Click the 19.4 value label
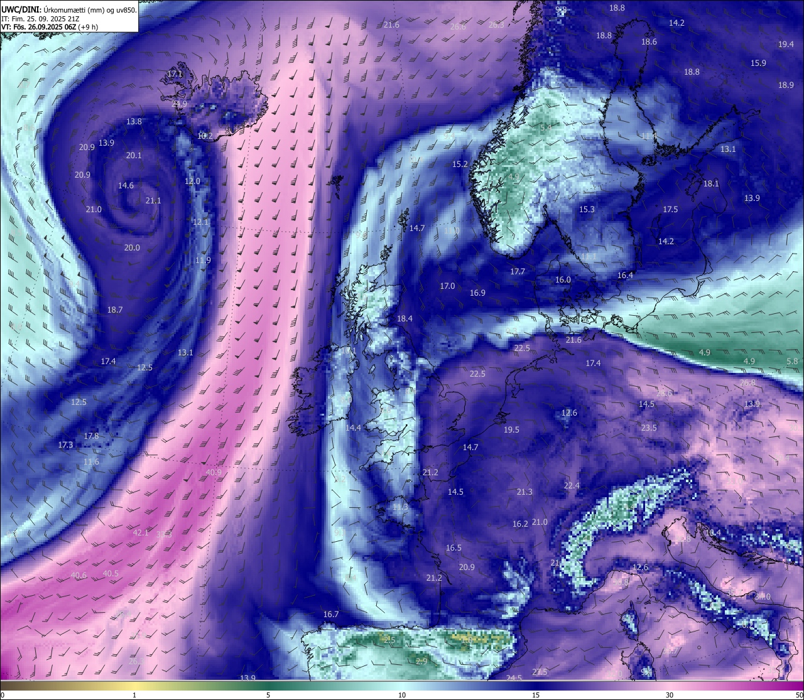The image size is (804, 700). [786, 44]
